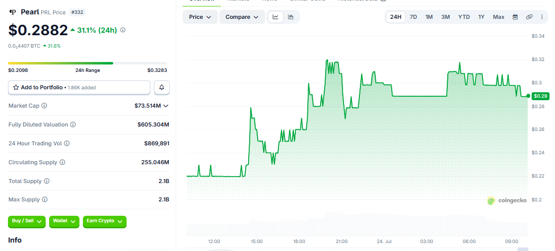Click the PRL Price label text
Image resolution: width=555 pixels, height=251 pixels.
53,12
